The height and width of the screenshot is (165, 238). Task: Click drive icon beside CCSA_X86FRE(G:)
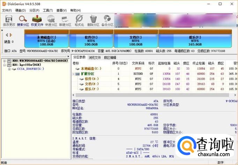point(14,69)
